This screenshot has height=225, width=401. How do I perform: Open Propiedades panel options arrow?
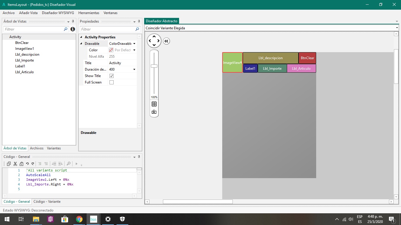coord(134,22)
